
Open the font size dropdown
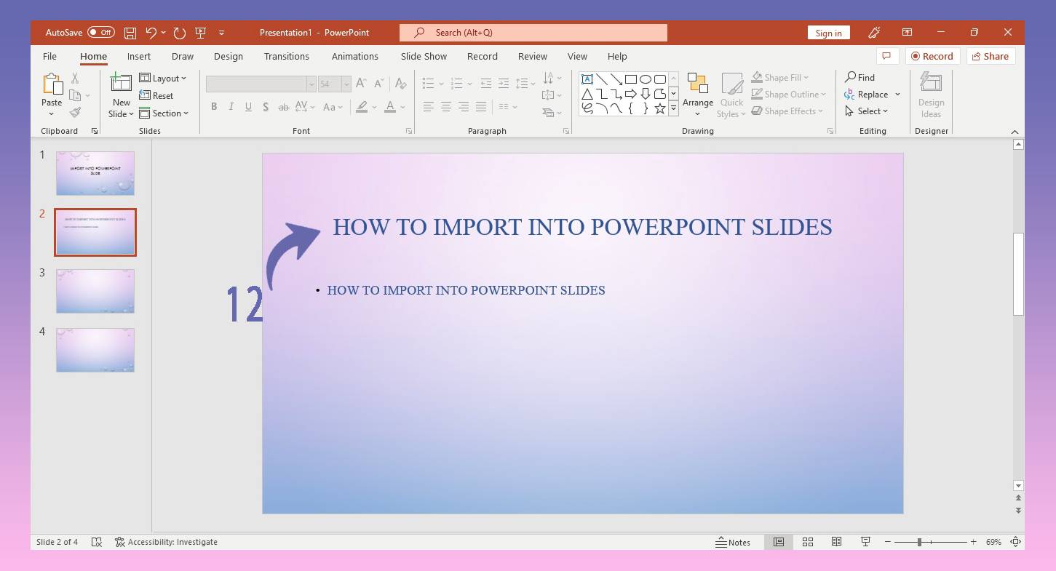[346, 84]
